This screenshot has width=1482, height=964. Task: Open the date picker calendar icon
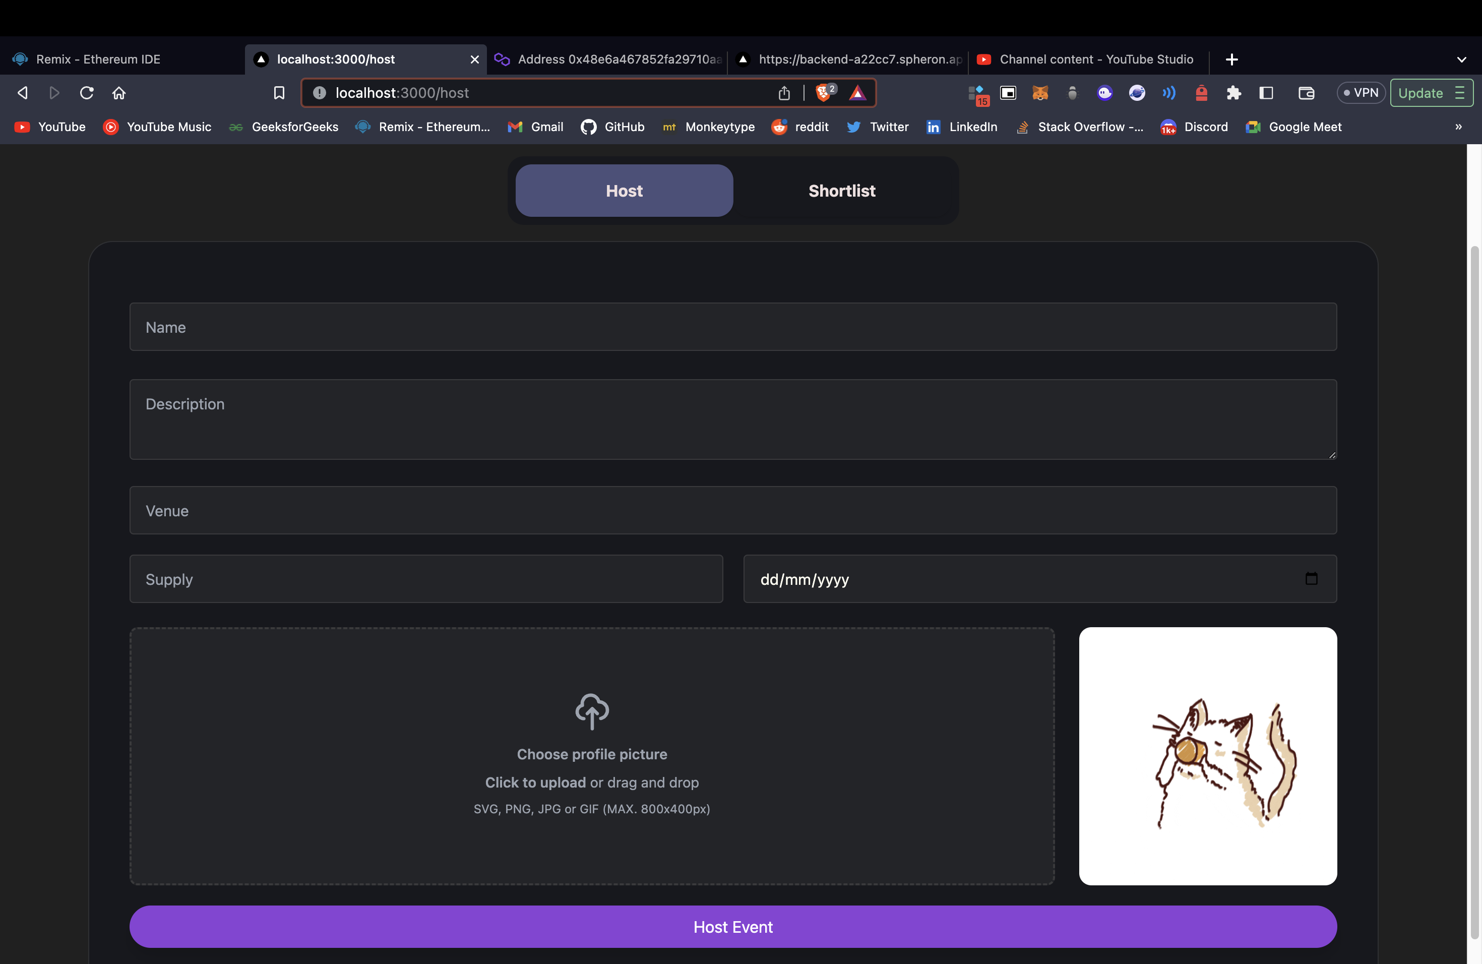coord(1311,578)
